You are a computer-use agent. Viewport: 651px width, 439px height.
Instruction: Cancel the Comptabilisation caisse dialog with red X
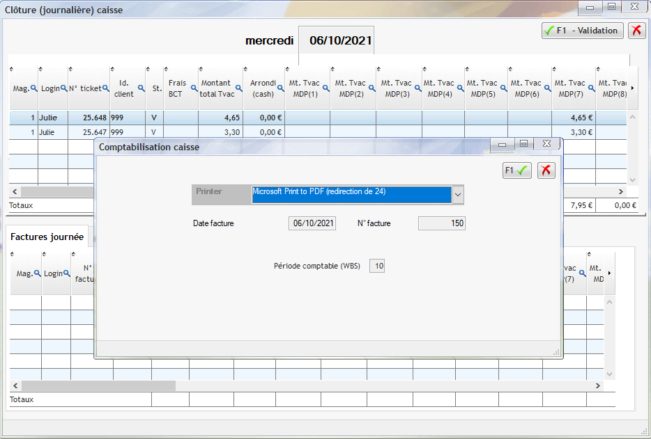(546, 170)
